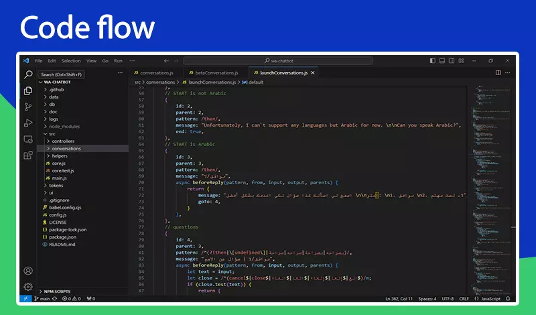Collapse the src folder
The height and width of the screenshot is (315, 536).
pos(82,134)
